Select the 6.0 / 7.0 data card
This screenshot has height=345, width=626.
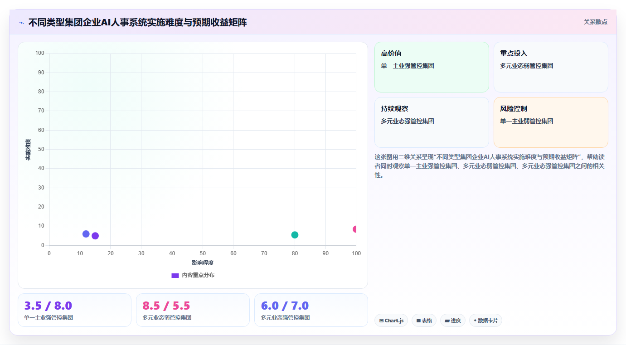click(311, 310)
